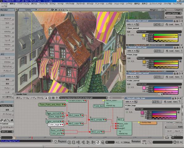Click the first tool icon above Context
This screenshot has width=184, height=148.
coord(2,120)
